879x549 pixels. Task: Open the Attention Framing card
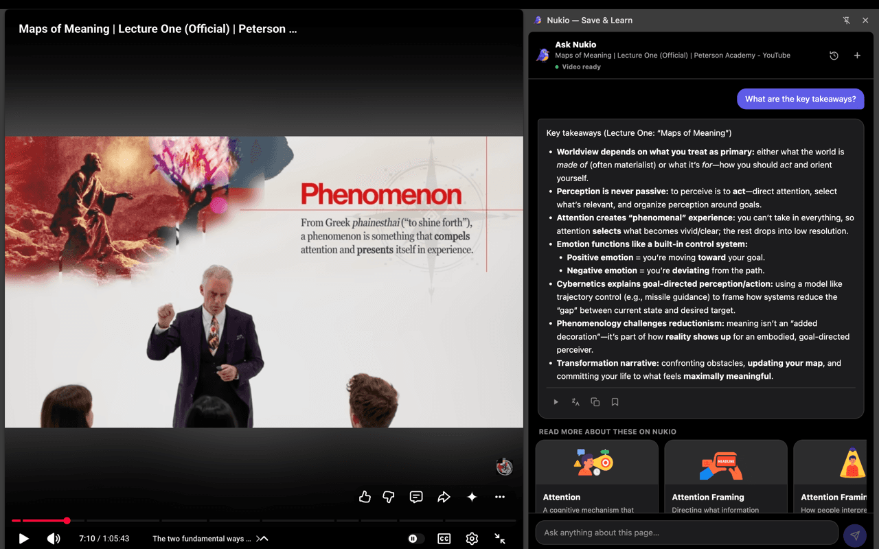point(726,477)
